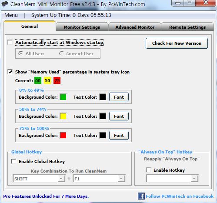Click the yellow 50 preview sample
The width and height of the screenshot is (217, 203).
47,80
